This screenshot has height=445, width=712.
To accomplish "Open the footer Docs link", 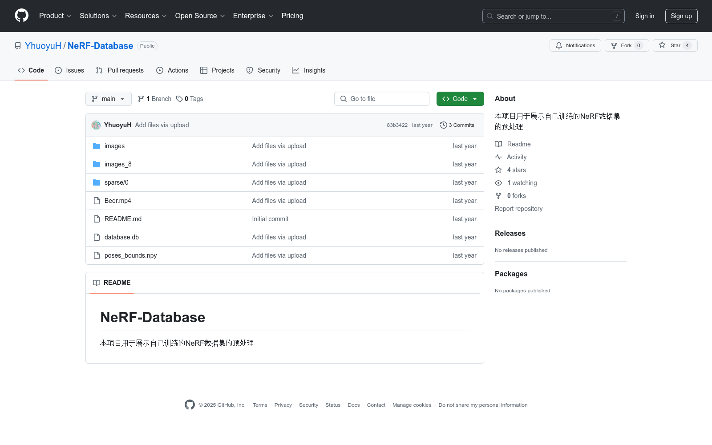I will pos(354,405).
